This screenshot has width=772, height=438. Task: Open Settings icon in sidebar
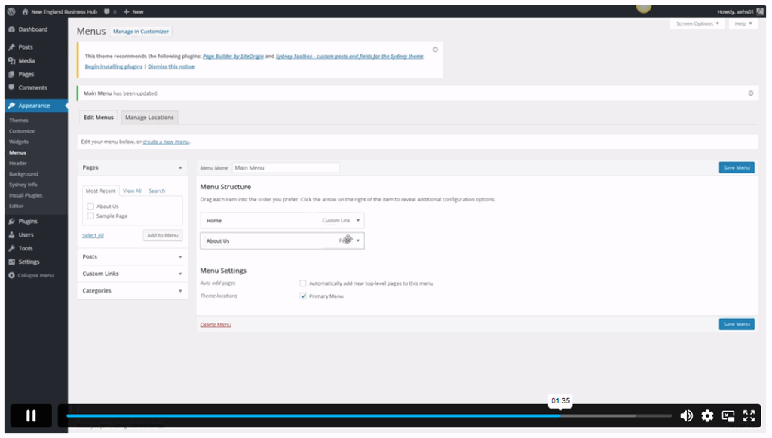pyautogui.click(x=12, y=262)
